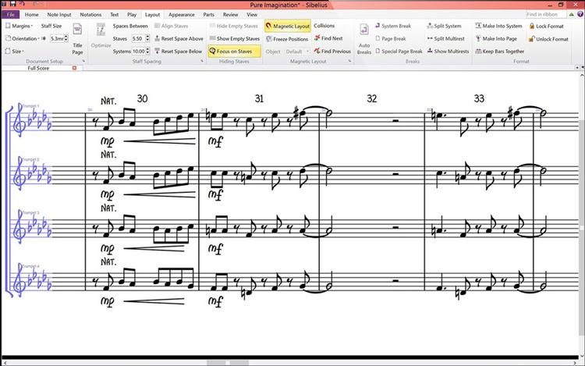The width and height of the screenshot is (585, 366).
Task: Click Keep Bars Together
Action: coord(499,51)
